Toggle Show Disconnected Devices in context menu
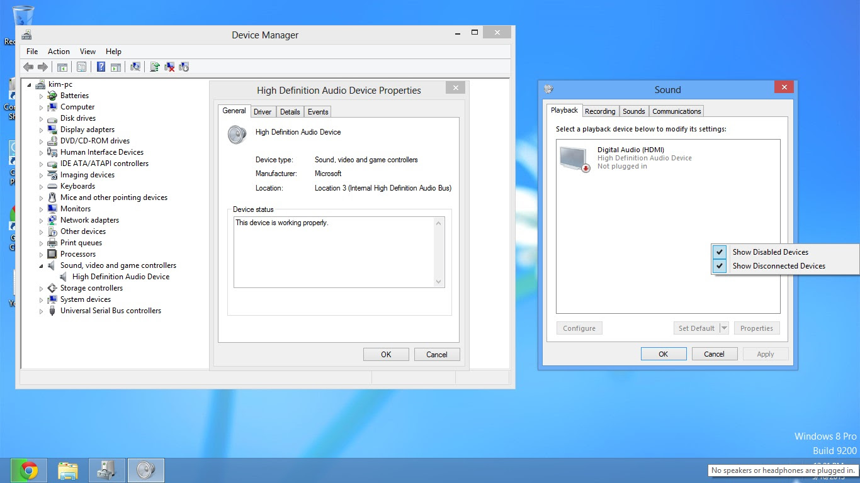This screenshot has width=860, height=483. coord(785,266)
